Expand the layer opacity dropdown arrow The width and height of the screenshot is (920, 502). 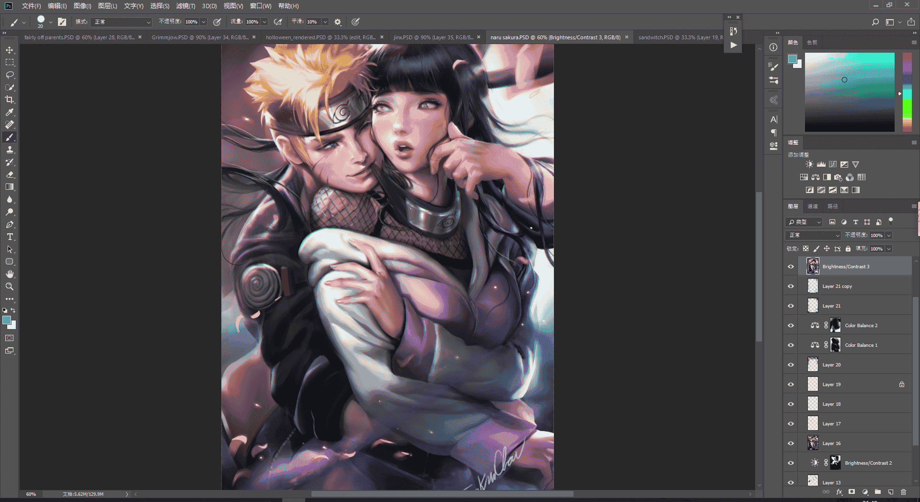[889, 235]
